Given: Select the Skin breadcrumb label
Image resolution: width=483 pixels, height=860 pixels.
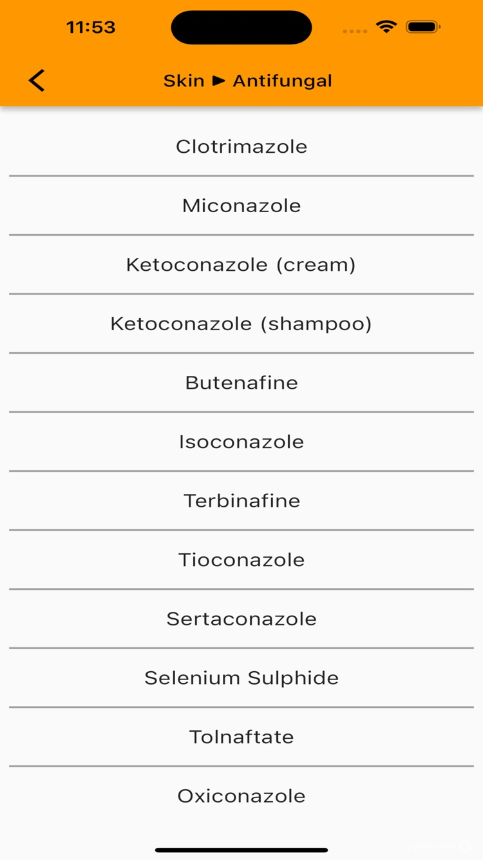Looking at the screenshot, I should [184, 81].
